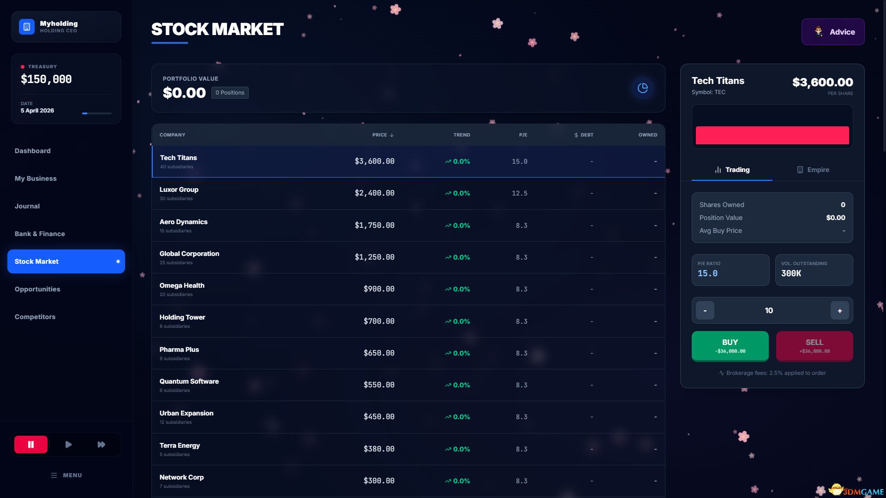Click the Network Corp trend arrow icon
This screenshot has height=498, width=886.
coord(448,481)
